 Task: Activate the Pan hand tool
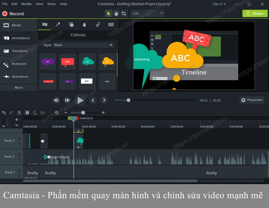tap(116, 14)
